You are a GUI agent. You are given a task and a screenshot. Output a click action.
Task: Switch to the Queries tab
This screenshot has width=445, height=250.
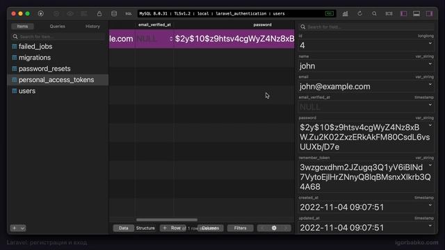(57, 26)
